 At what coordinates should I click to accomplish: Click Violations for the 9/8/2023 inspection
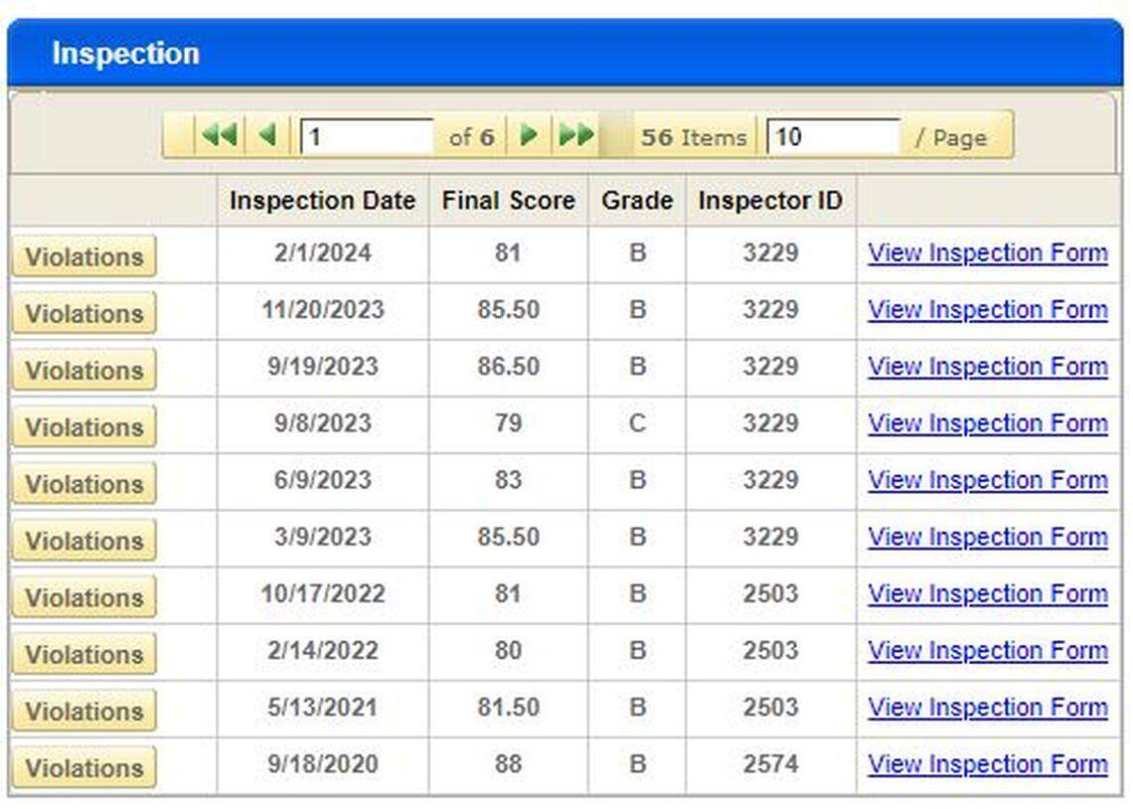tap(82, 426)
